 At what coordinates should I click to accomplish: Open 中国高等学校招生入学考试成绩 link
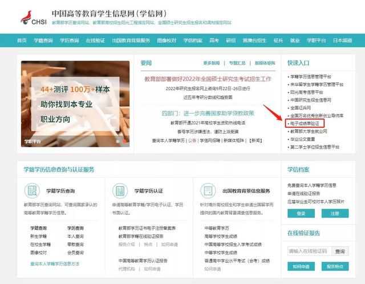click(x=233, y=245)
